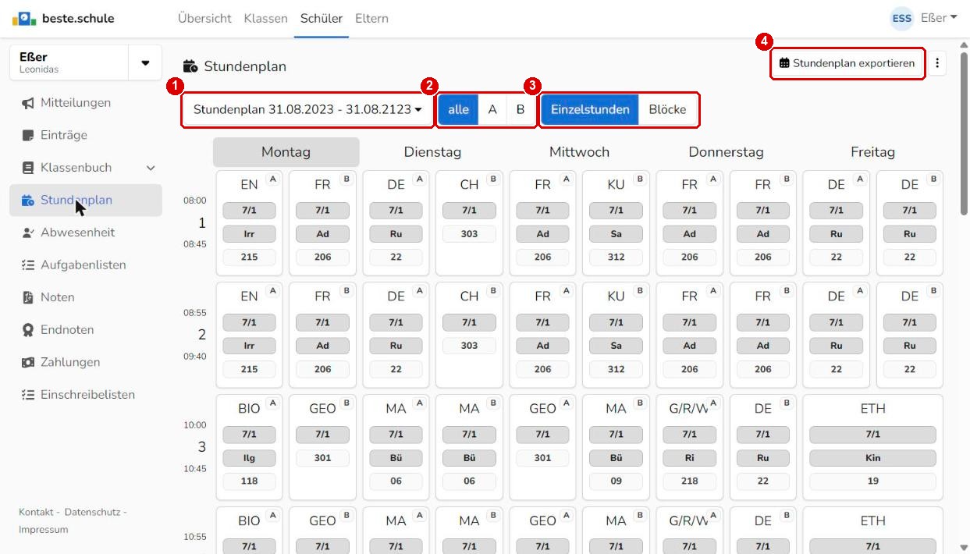Select the Dienstag day header
This screenshot has height=554, width=970.
[x=432, y=152]
